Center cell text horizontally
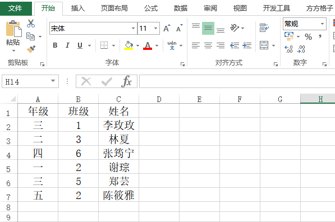The width and height of the screenshot is (335, 222). pos(208,45)
